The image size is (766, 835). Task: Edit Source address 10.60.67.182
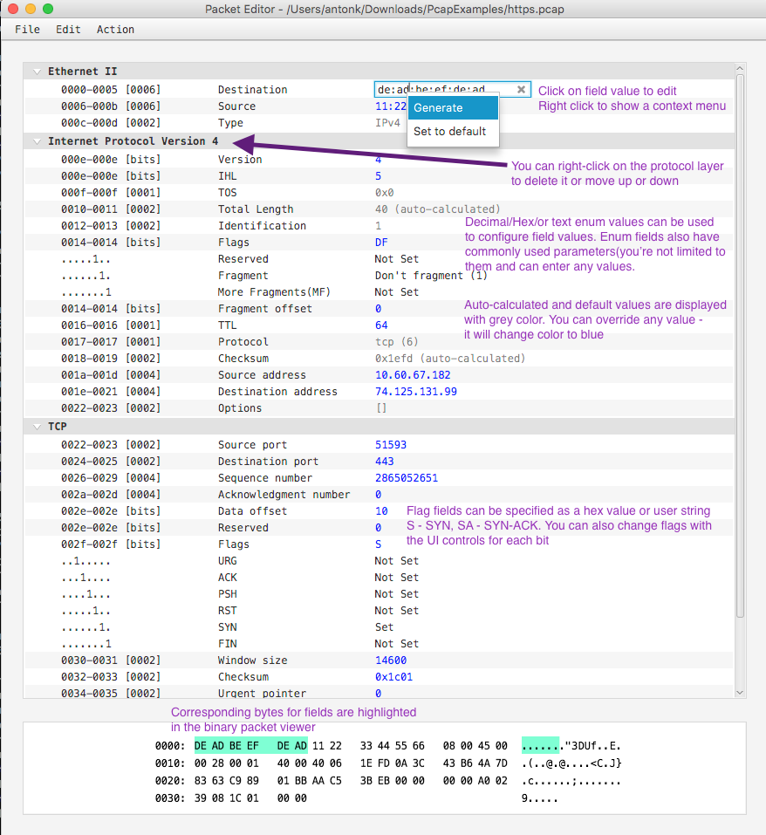coord(413,375)
